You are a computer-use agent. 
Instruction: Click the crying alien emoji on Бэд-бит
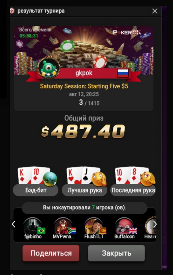pyautogui.click(x=50, y=179)
